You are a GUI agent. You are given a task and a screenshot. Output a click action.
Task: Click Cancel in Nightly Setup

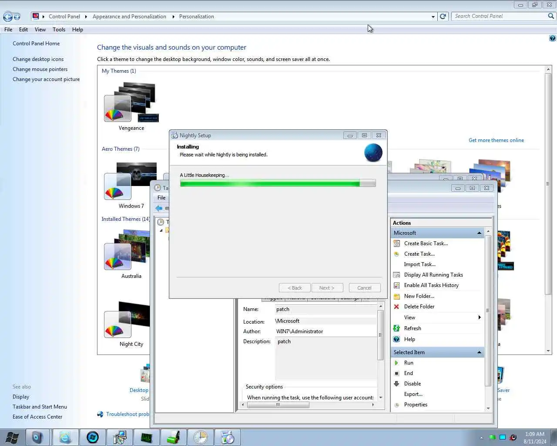(x=365, y=288)
